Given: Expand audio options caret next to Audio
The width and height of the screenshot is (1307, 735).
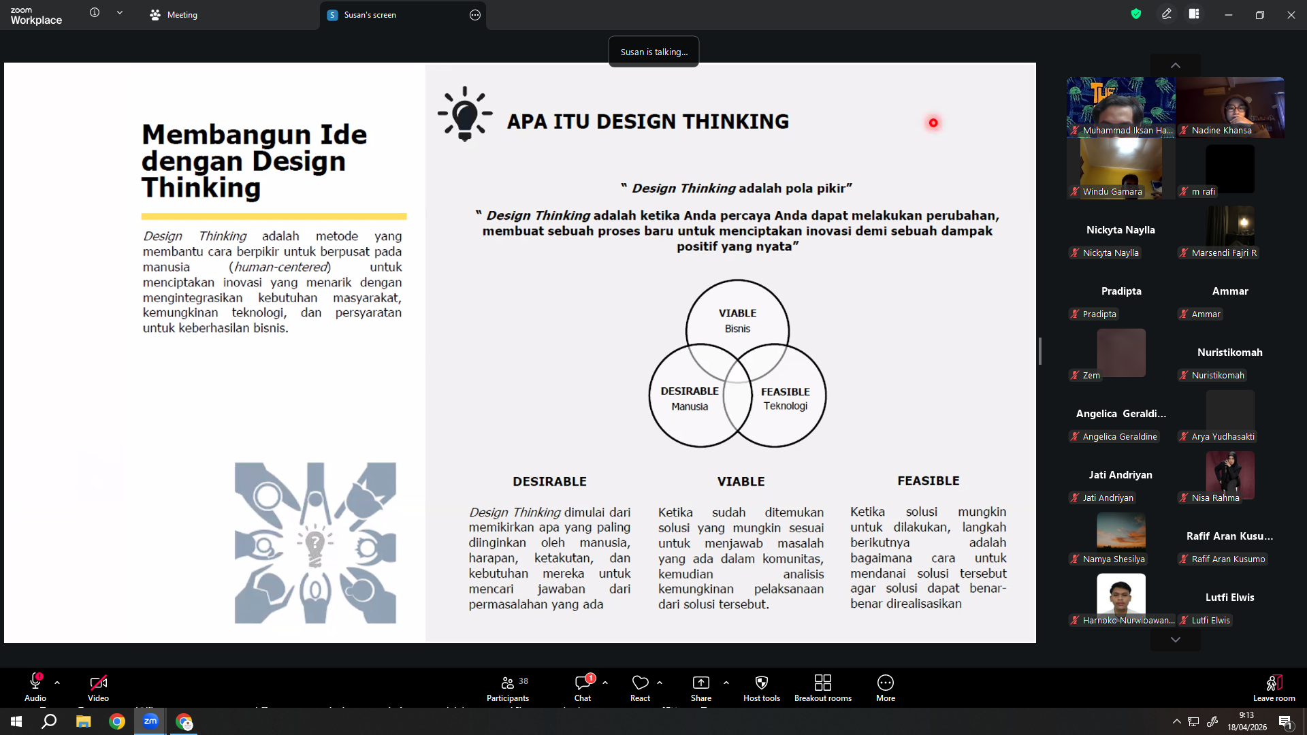Looking at the screenshot, I should click(x=57, y=682).
